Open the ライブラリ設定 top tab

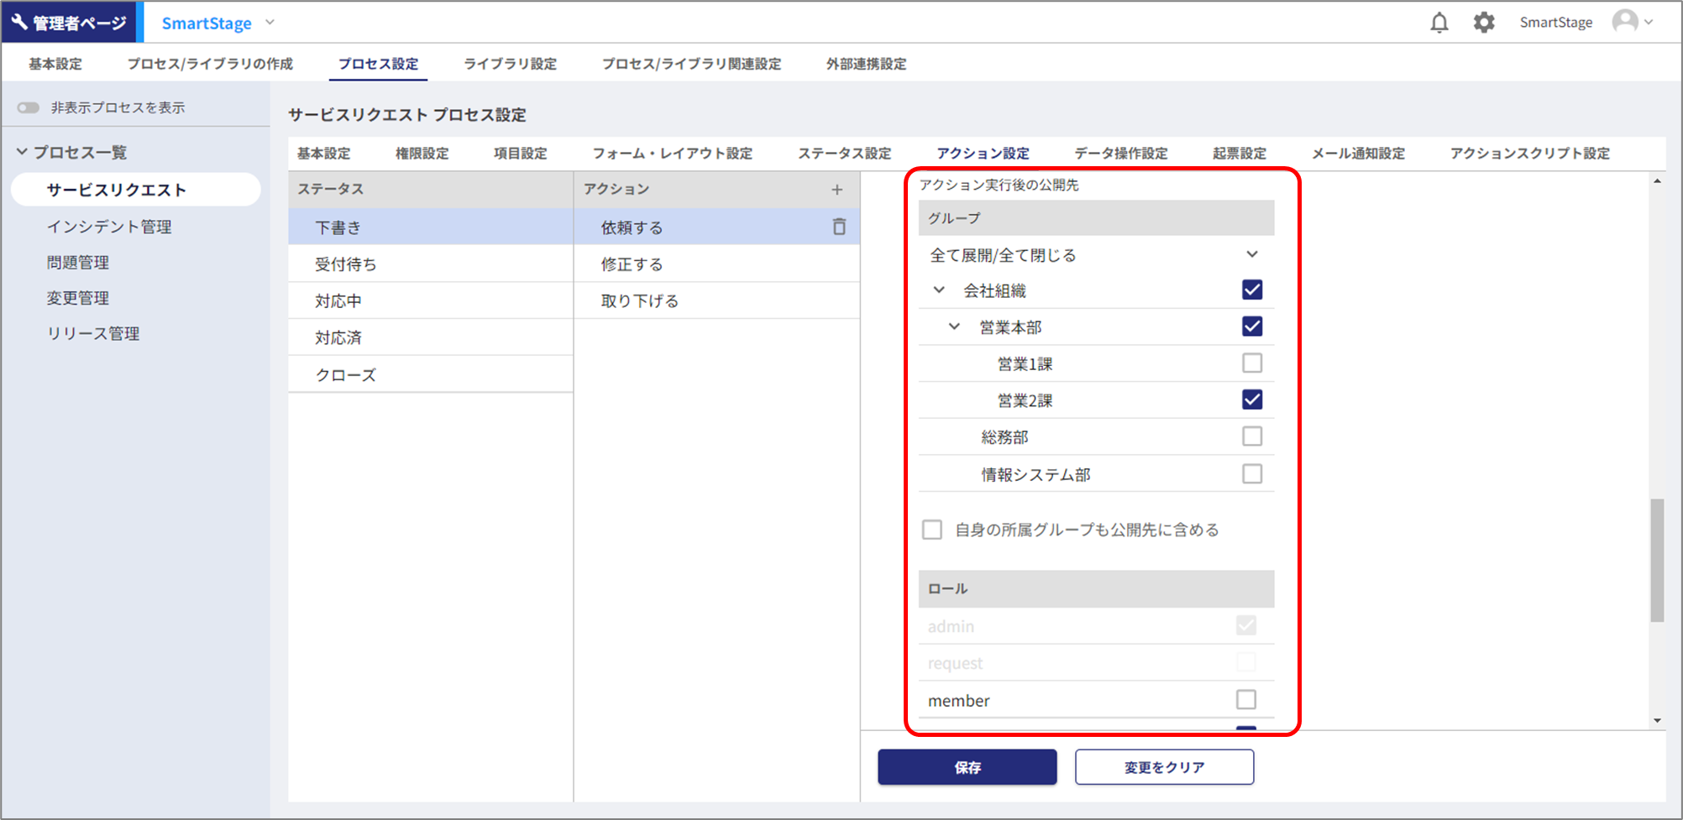coord(510,64)
